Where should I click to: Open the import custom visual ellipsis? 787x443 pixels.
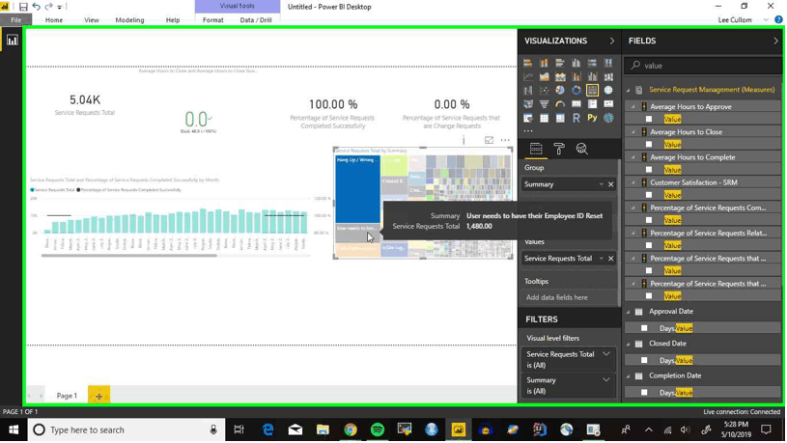528,131
